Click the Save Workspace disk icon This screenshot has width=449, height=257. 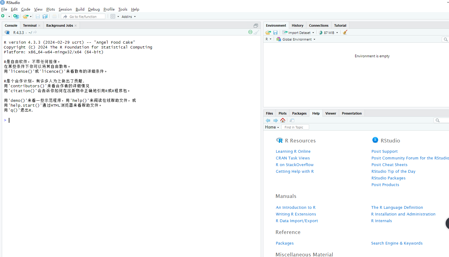tap(275, 32)
